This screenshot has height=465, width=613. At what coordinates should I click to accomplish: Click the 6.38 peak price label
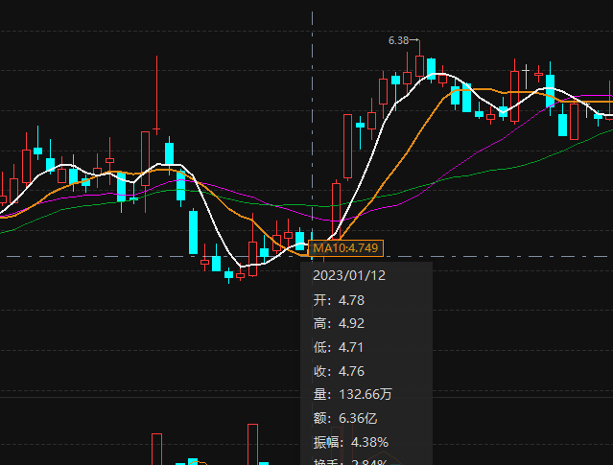[x=398, y=40]
